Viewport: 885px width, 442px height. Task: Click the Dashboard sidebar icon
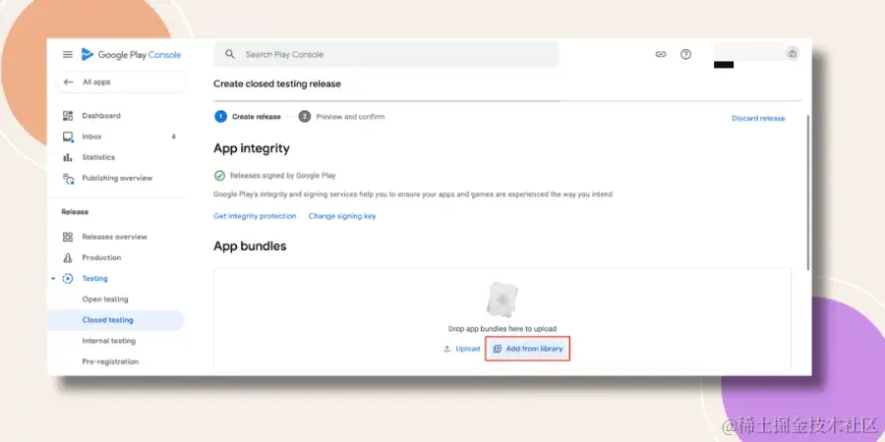pos(68,116)
